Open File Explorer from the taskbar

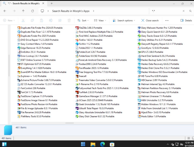93,144
